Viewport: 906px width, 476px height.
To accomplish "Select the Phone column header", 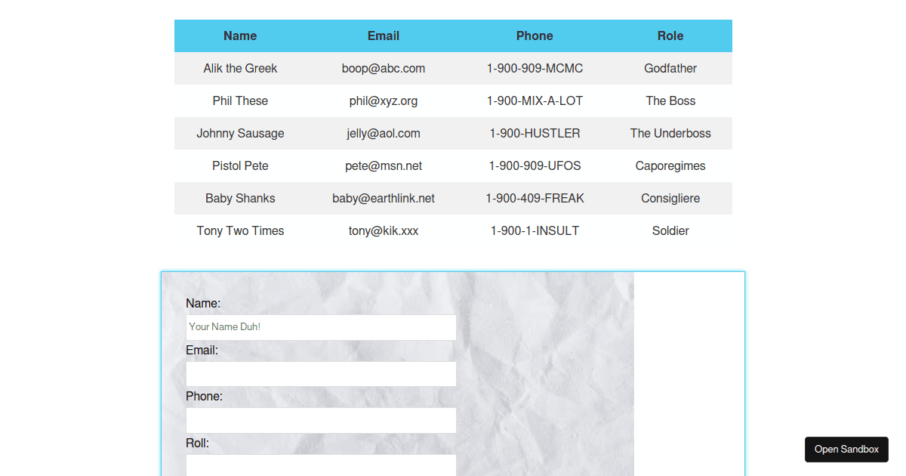I will (535, 36).
